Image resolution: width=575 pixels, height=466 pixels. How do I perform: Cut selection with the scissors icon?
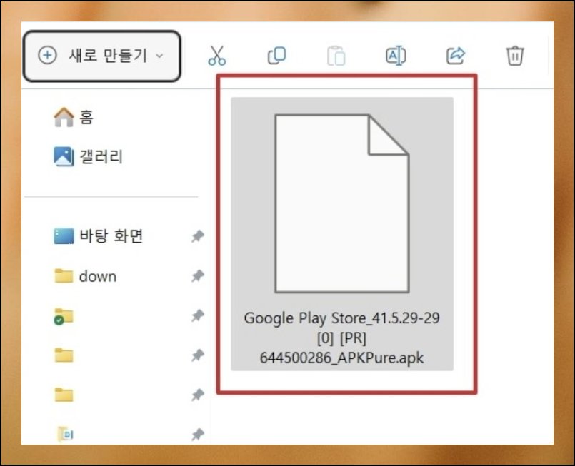pyautogui.click(x=217, y=56)
